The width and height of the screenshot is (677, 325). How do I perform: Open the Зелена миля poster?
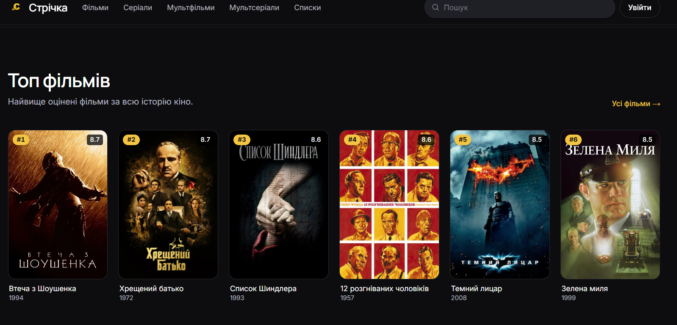[610, 204]
